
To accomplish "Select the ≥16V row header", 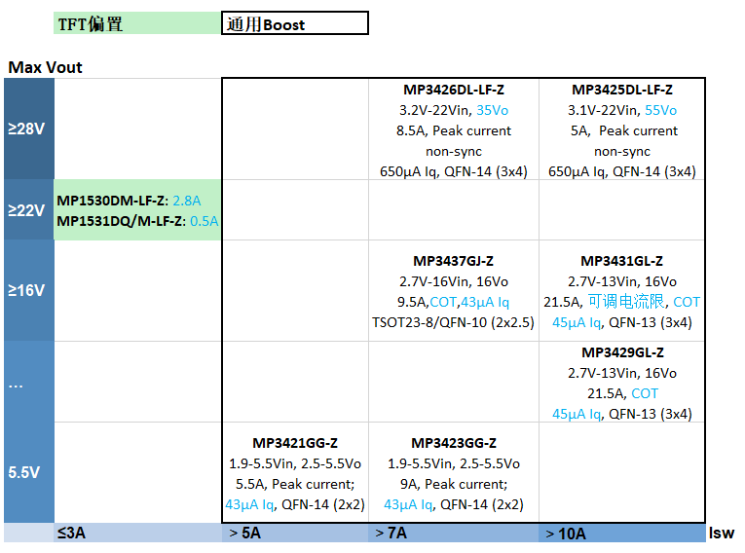I will pyautogui.click(x=27, y=290).
